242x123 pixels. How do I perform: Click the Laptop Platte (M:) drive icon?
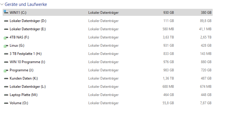click(6, 95)
